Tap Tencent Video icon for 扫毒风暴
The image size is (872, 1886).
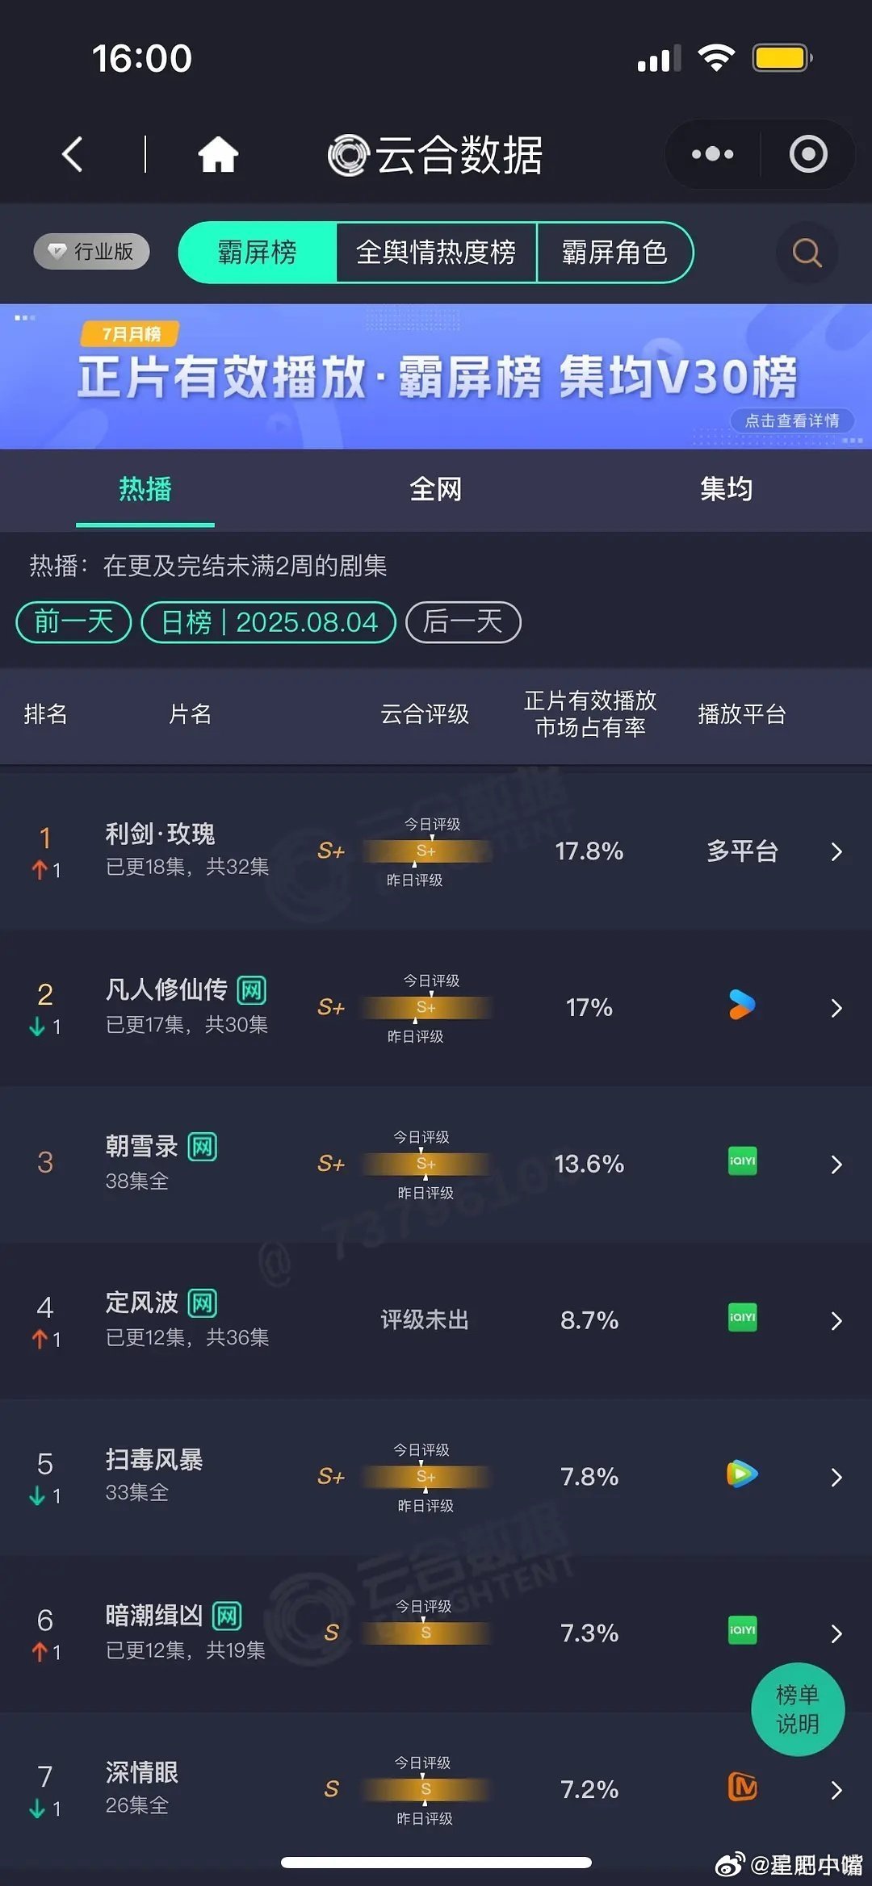click(x=742, y=1474)
